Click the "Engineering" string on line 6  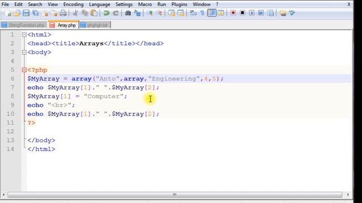click(174, 79)
